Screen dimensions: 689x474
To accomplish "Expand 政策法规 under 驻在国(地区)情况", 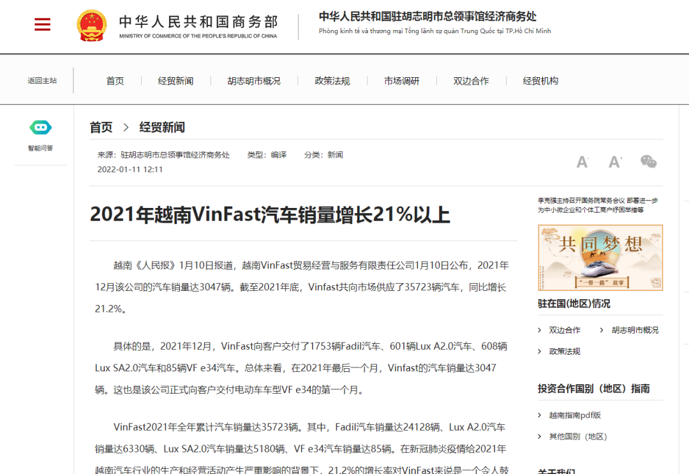I will pos(564,351).
